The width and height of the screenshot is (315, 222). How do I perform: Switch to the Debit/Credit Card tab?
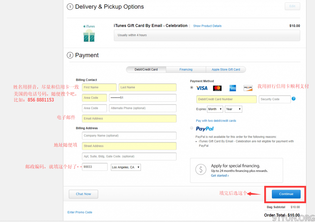coord(146,69)
